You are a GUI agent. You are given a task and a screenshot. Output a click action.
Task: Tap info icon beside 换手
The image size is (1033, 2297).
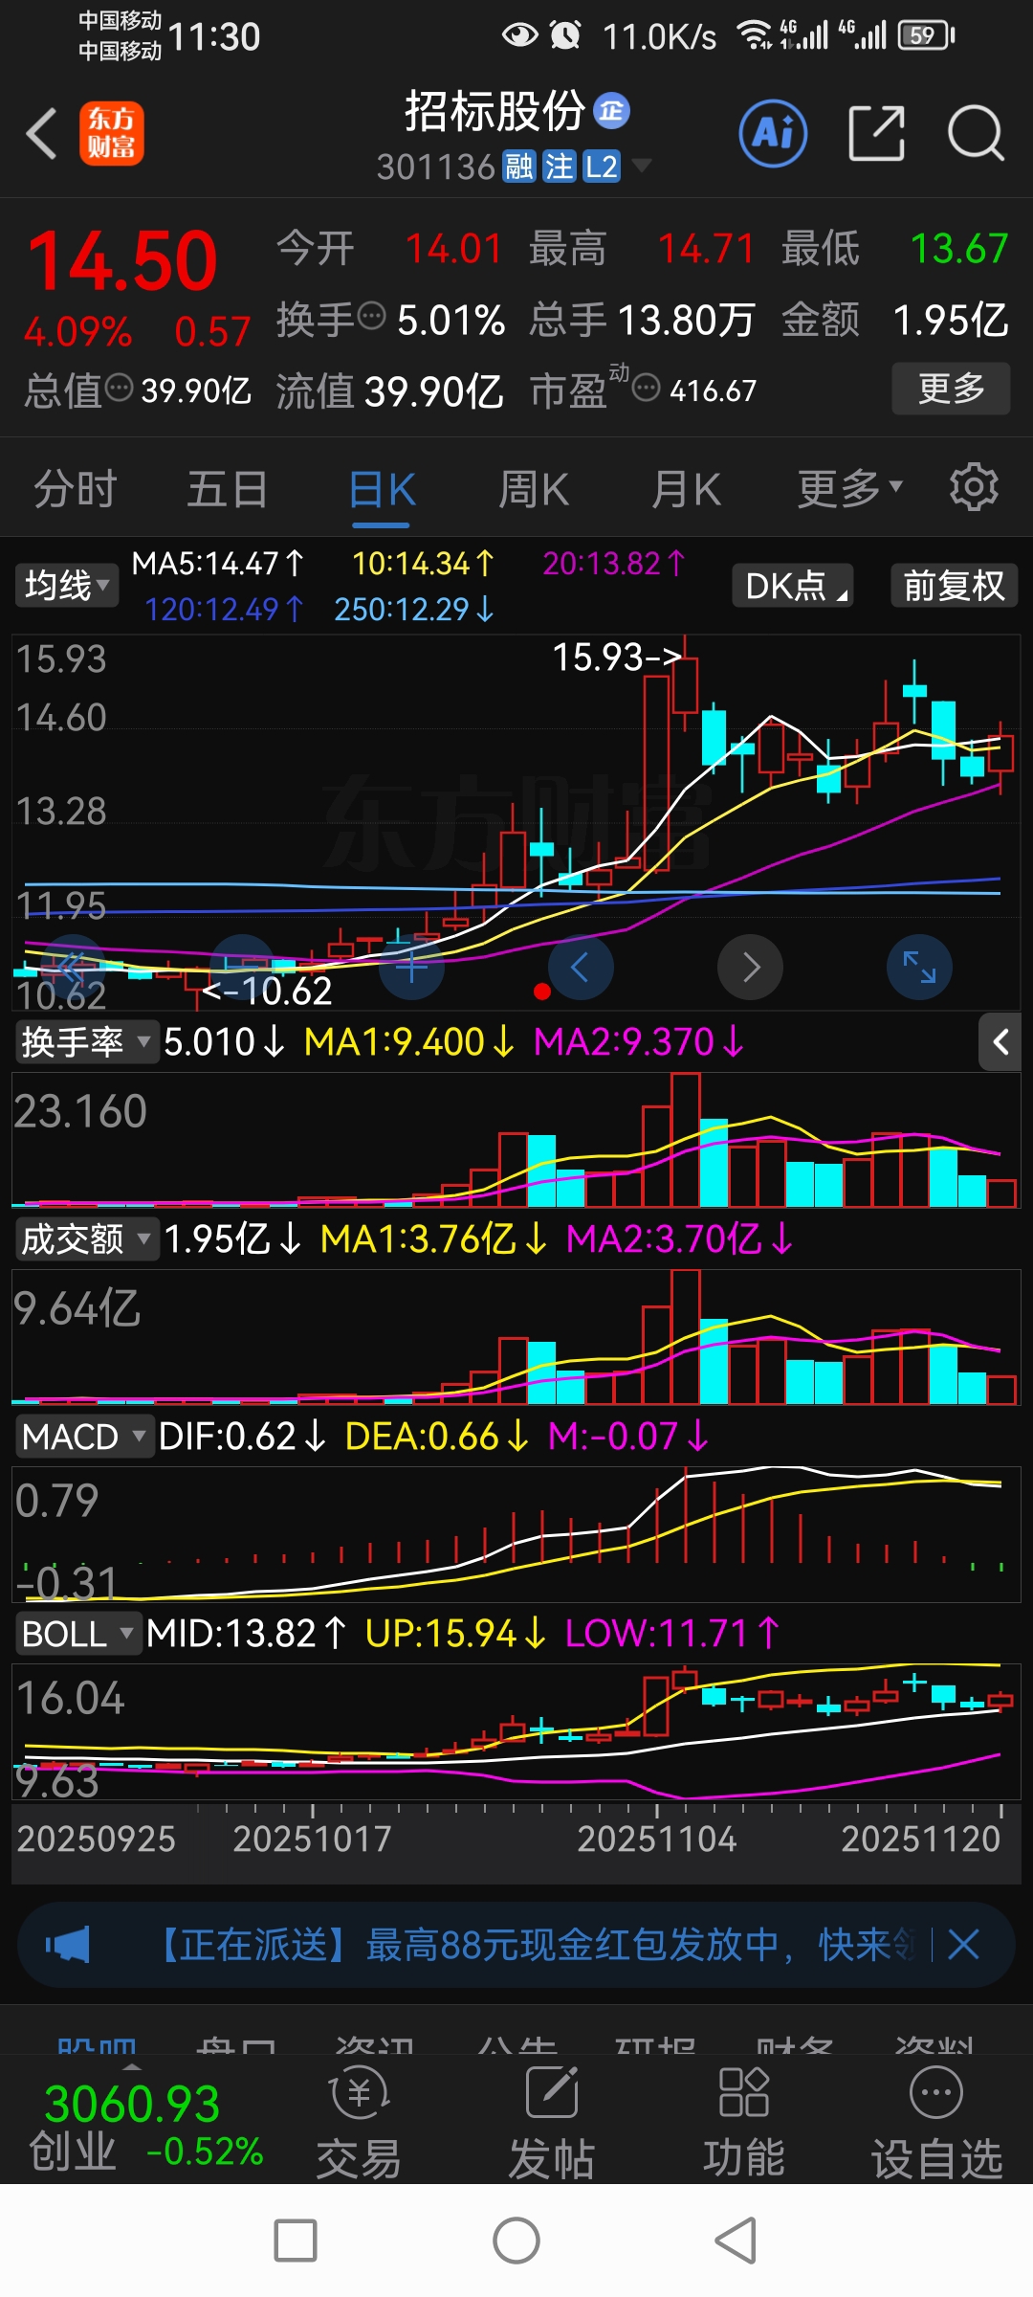tap(371, 315)
